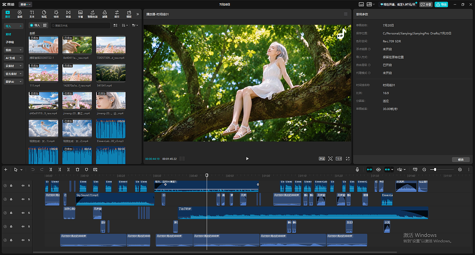Open the player panel hamburger menu

346,14
